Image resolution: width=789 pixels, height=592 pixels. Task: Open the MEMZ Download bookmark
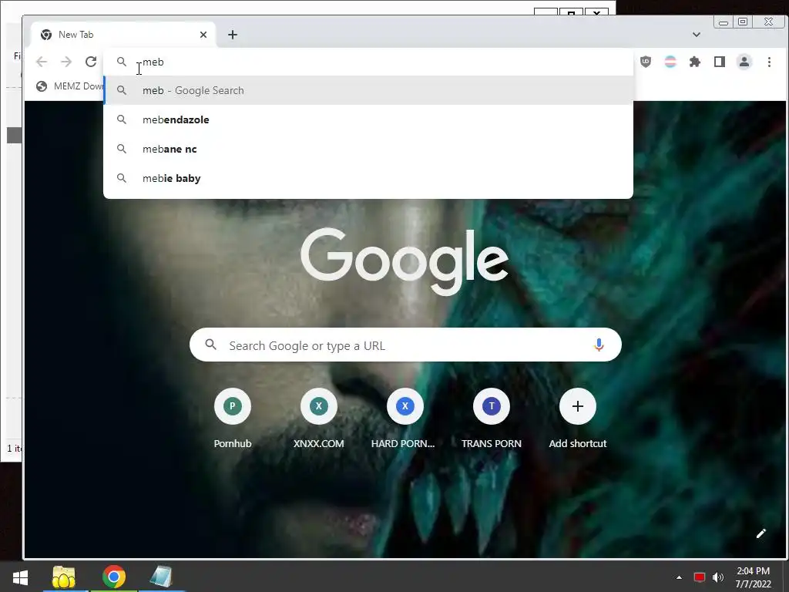[69, 86]
